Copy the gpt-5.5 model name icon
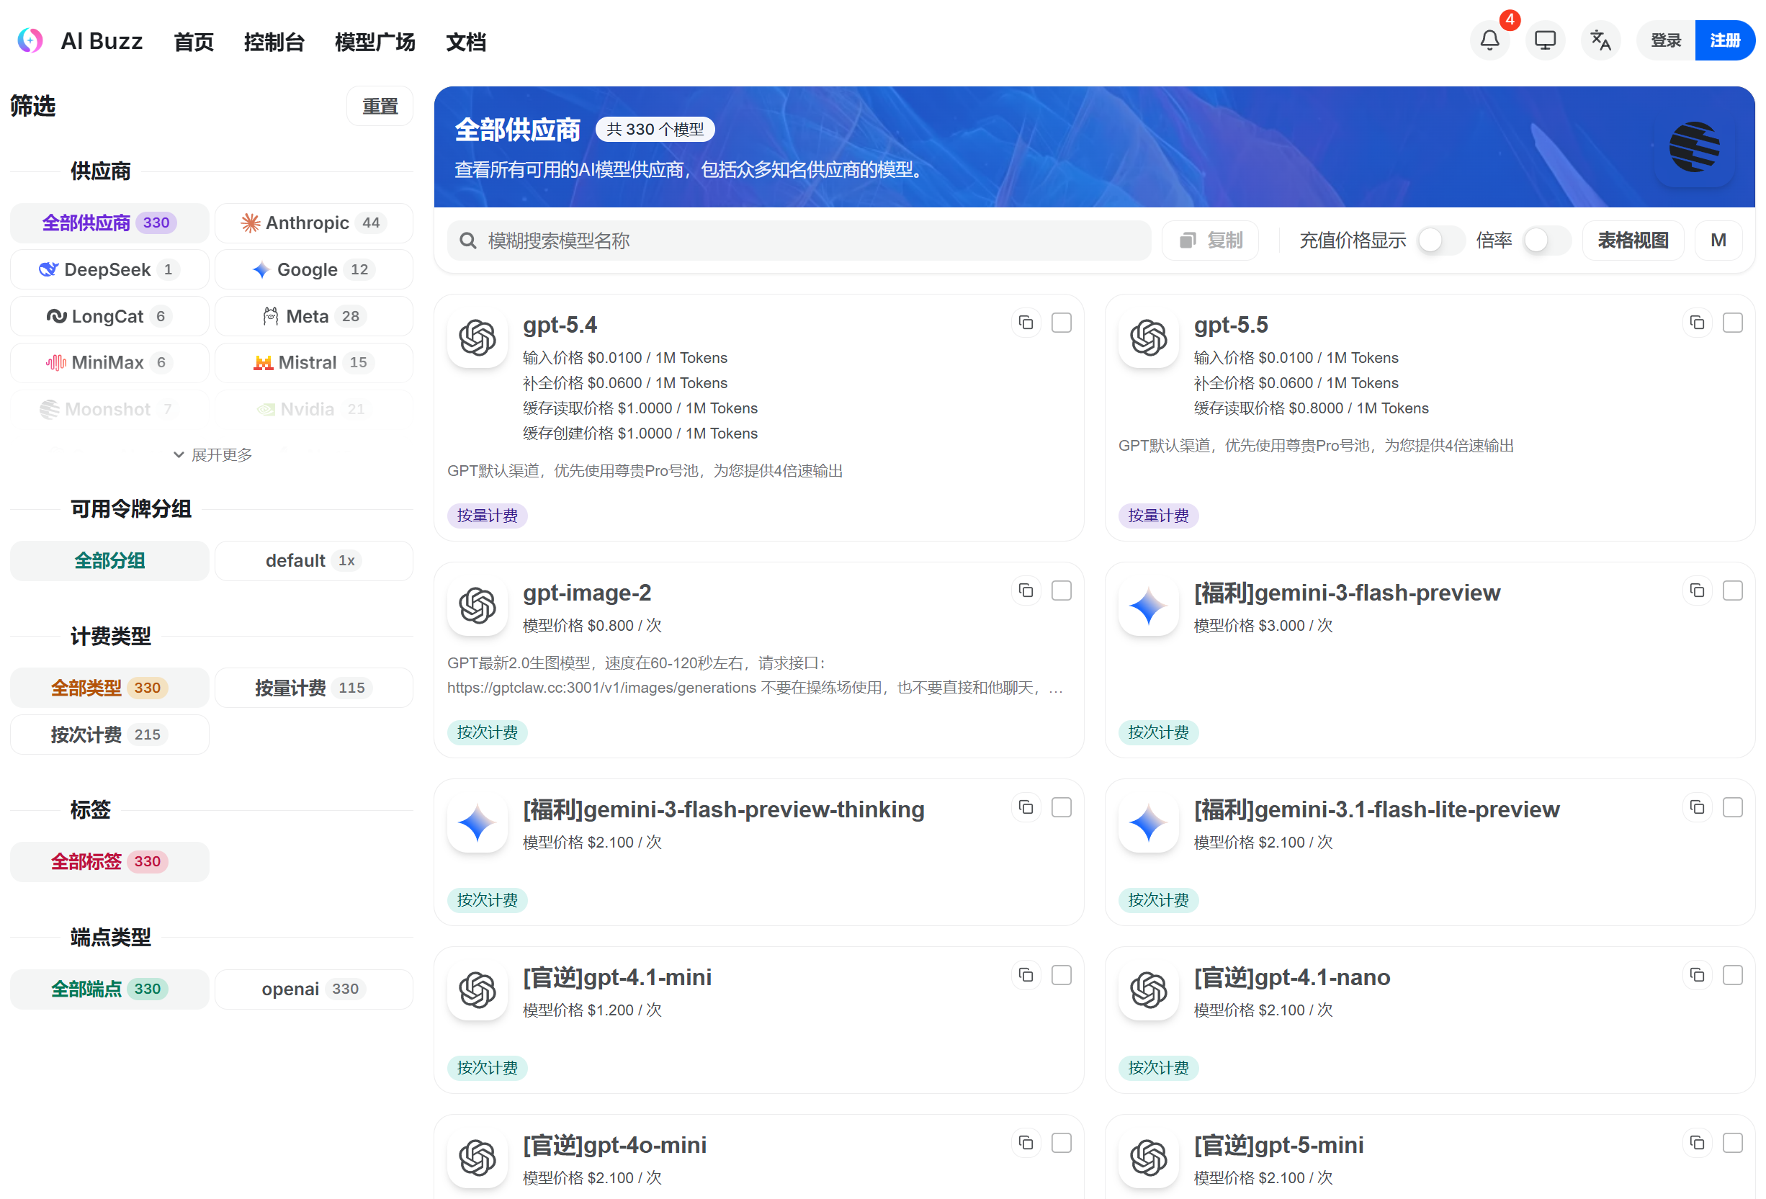 coord(1697,323)
